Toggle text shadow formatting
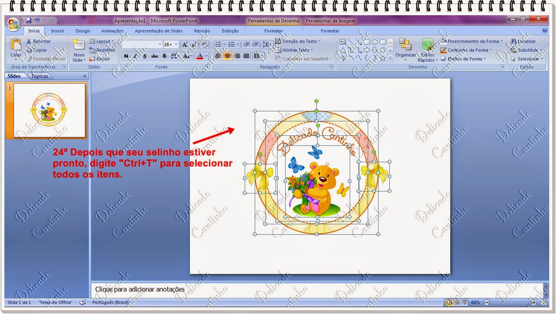 [x=164, y=56]
